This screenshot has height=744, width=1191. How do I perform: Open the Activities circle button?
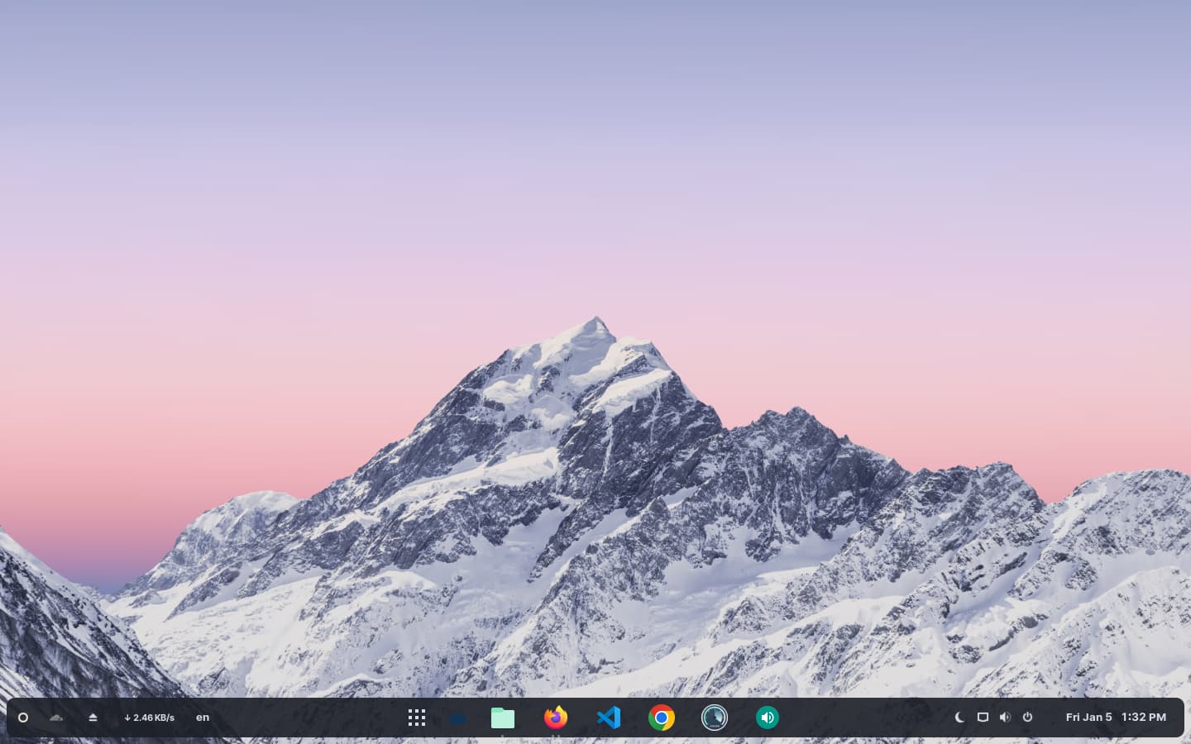[23, 718]
